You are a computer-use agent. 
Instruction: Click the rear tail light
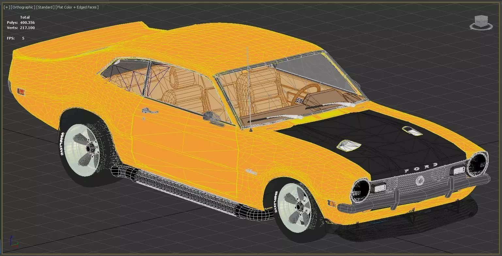click(21, 91)
